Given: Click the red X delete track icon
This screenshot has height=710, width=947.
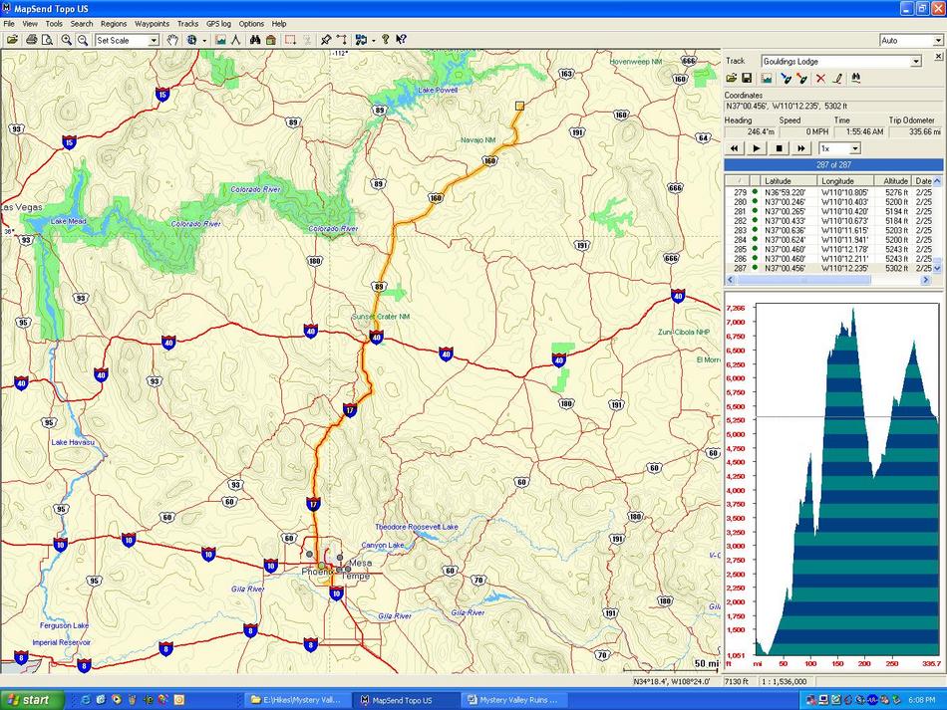Looking at the screenshot, I should click(820, 79).
